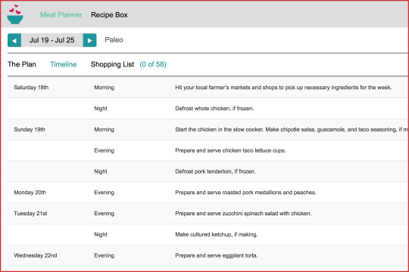Click Morning in the Sunday 19th row
The height and width of the screenshot is (272, 409).
click(x=104, y=130)
